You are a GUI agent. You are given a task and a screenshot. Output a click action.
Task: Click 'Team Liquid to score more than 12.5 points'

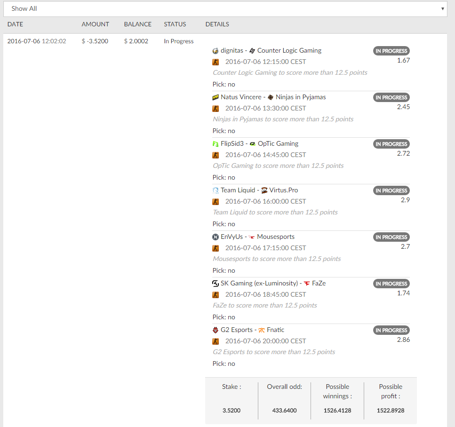(x=275, y=213)
